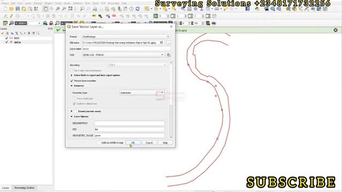Click the Save Layer Edits icon
The width and height of the screenshot is (342, 192).
(x=18, y=16)
